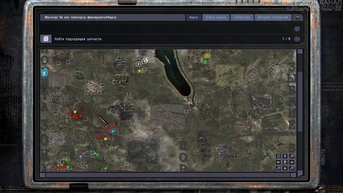Open the Статистика tab

[x=242, y=17]
